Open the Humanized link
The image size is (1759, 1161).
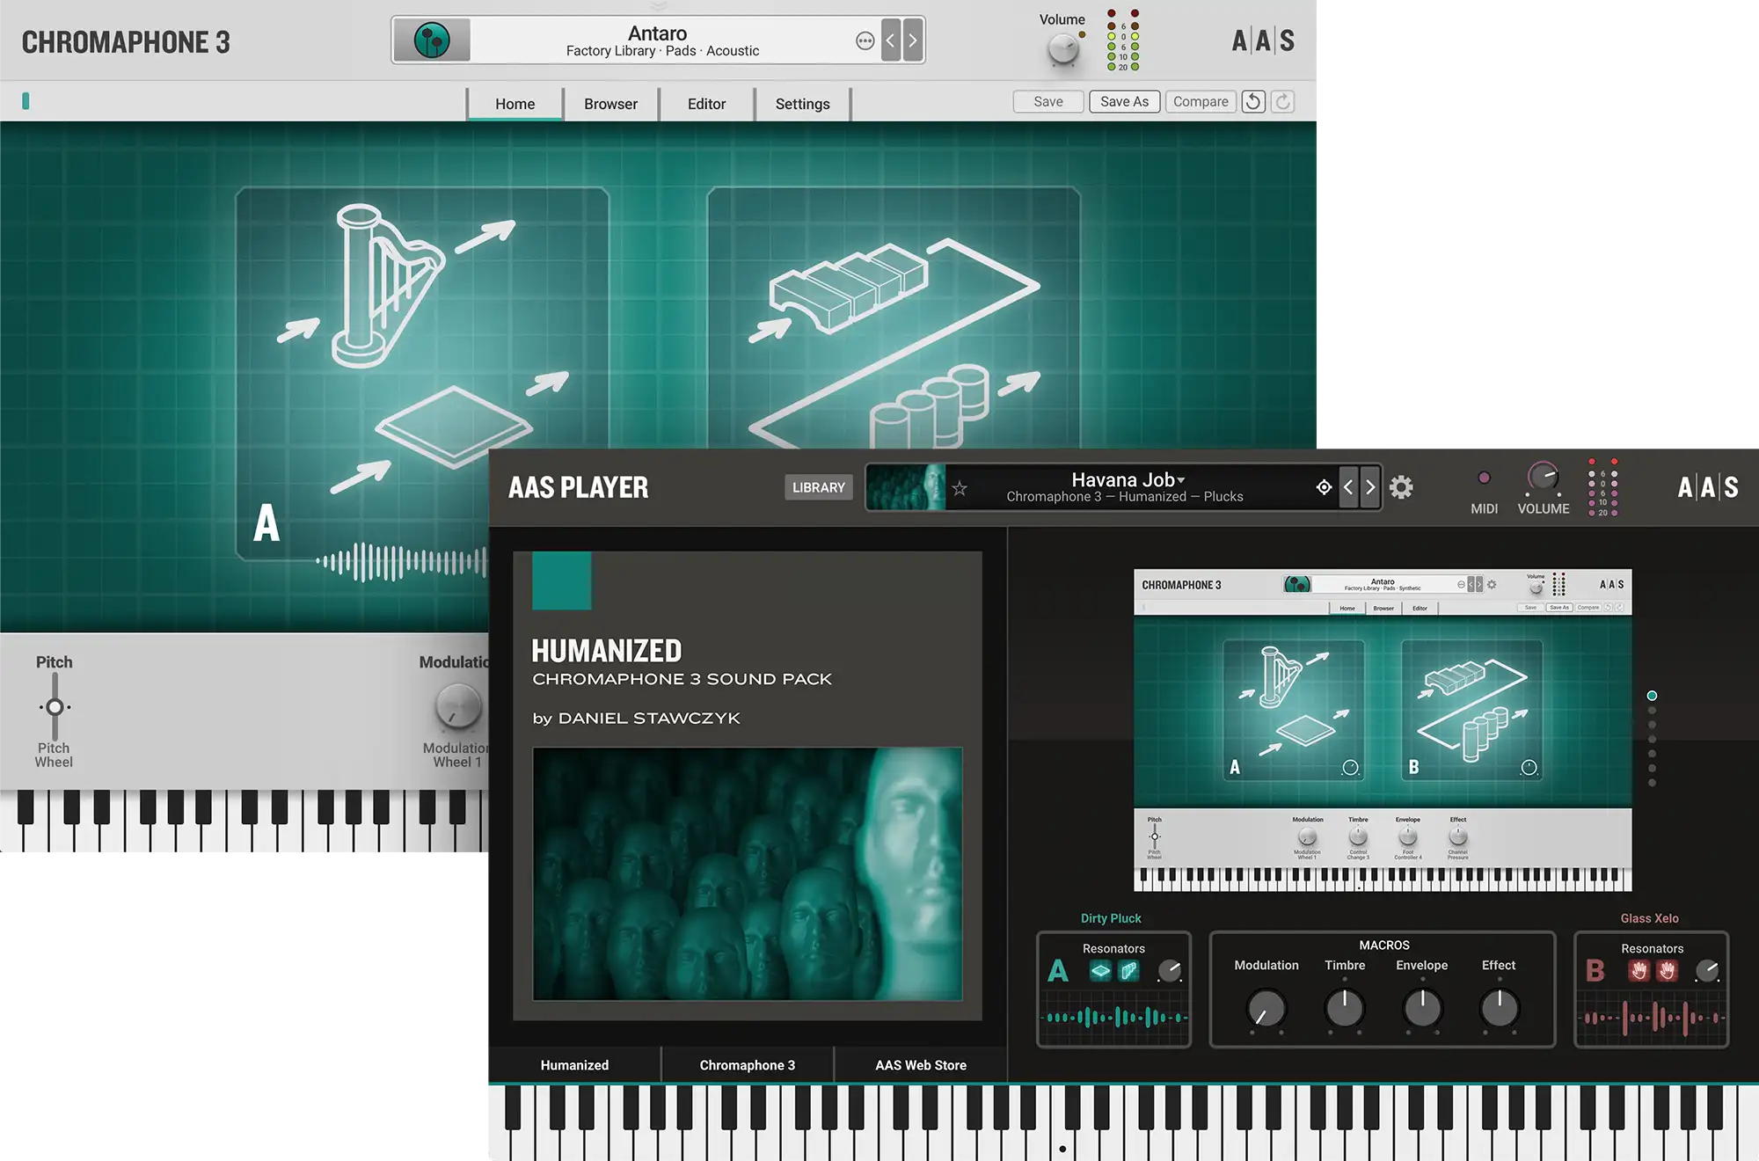(x=574, y=1065)
